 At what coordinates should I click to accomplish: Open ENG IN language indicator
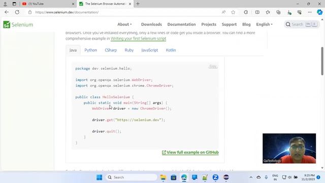click(275, 177)
